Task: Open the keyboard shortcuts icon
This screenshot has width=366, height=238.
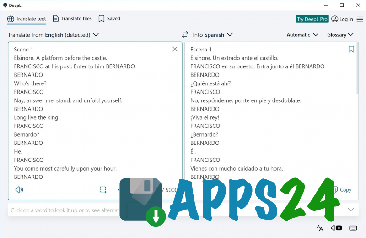Action: click(353, 228)
